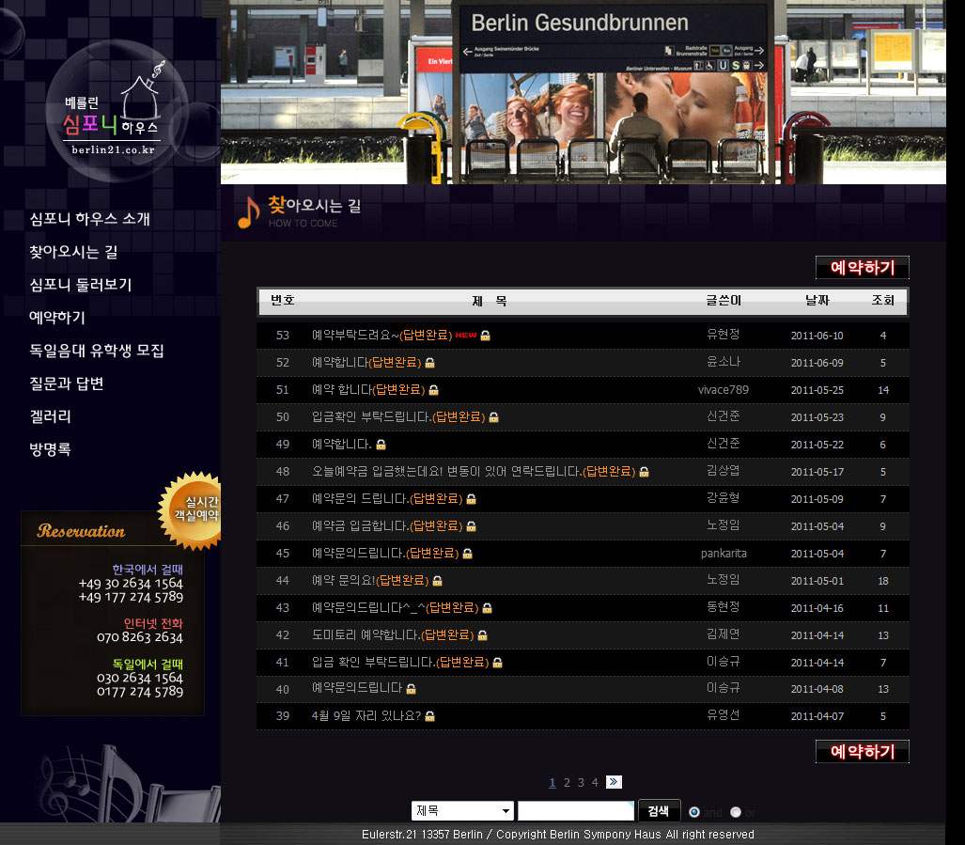
Task: Click the orange music note heading icon
Action: click(x=249, y=212)
